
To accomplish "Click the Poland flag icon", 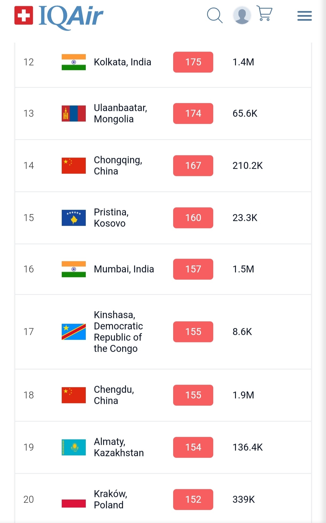I will 74,499.
